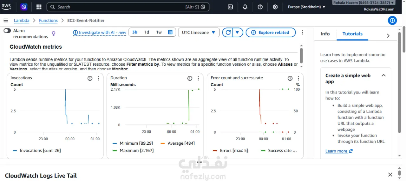Open the side navigation hamburger menu
Image resolution: width=406 pixels, height=181 pixels.
pyautogui.click(x=6, y=21)
